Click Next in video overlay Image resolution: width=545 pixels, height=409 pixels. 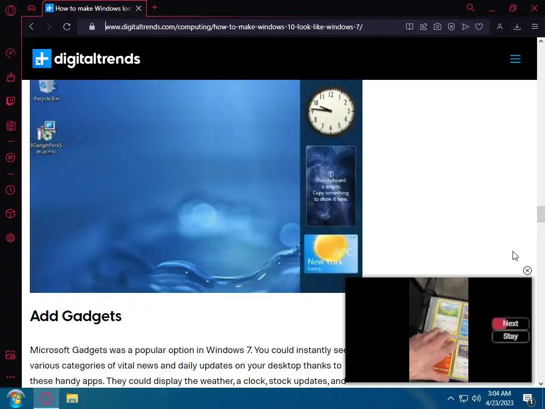click(x=510, y=323)
